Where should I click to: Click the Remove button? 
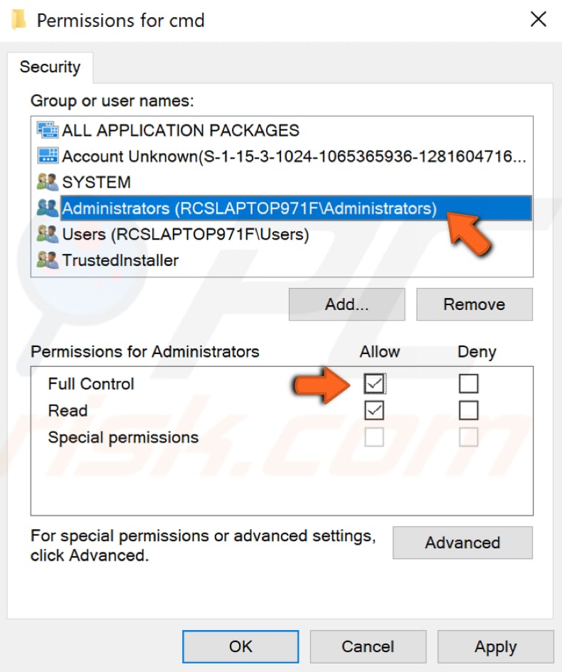pos(474,304)
